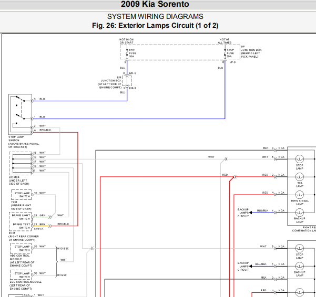Click the "2 WHT" pin label on stop lamp switch
Viewport: 316px width, 297px height.
[40, 126]
